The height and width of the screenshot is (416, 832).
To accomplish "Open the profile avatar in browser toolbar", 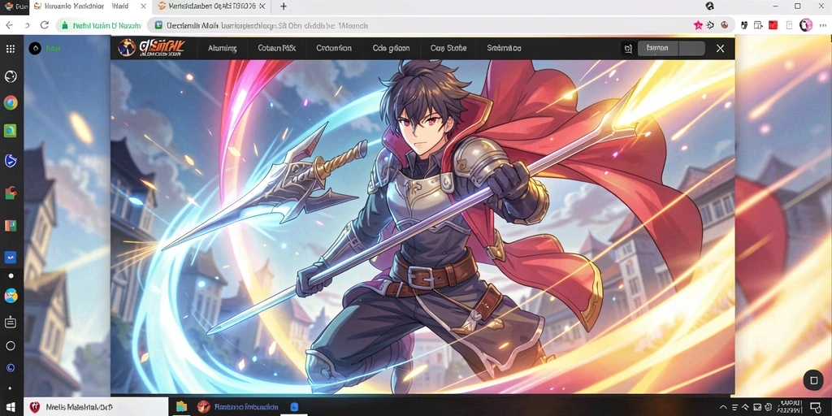I will (805, 25).
